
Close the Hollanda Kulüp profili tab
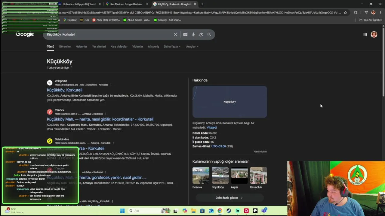coord(100,4)
